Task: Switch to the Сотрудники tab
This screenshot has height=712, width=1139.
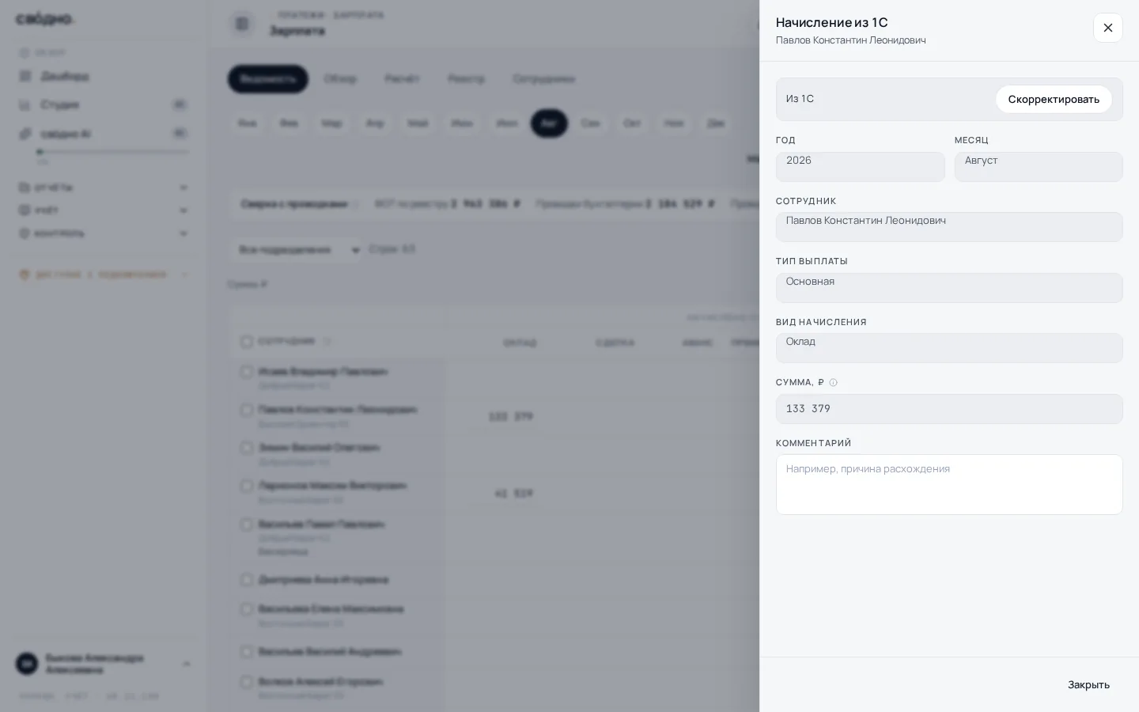Action: click(x=543, y=79)
